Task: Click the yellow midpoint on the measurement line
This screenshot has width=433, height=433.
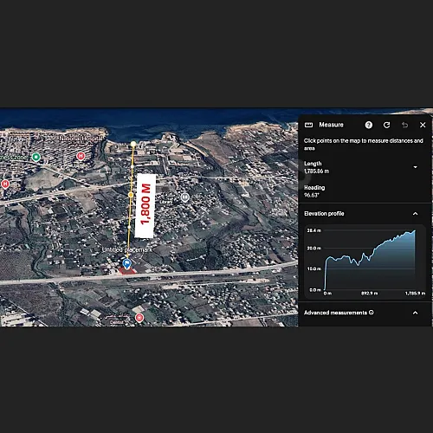Action: (x=131, y=195)
